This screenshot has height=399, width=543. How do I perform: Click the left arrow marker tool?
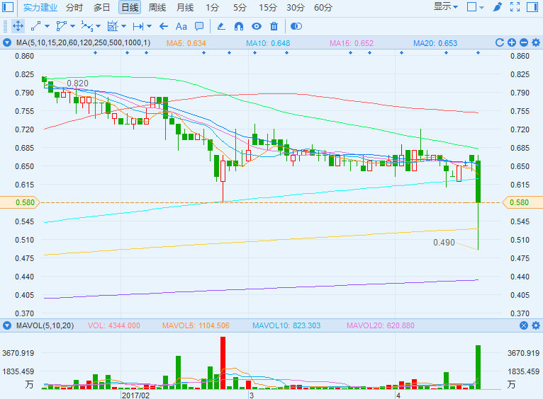[x=164, y=26]
